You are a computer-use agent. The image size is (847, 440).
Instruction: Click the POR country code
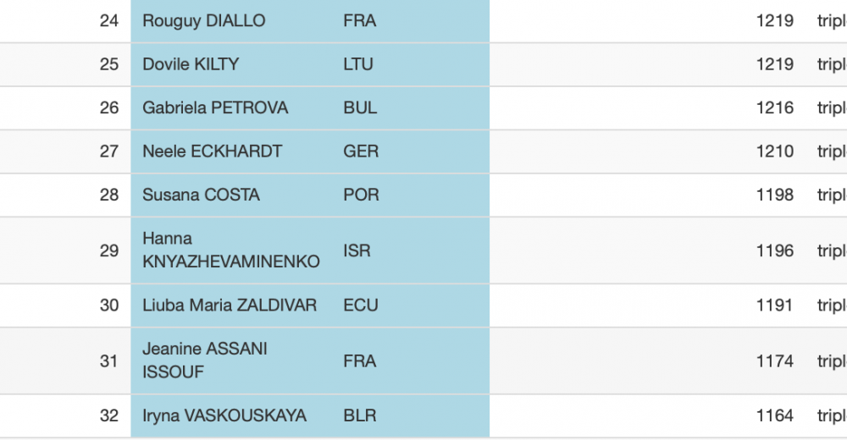(x=361, y=195)
